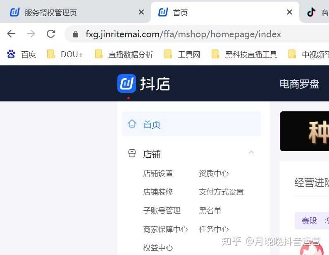Open the 黑科技直播工具 bookmark folder
This screenshot has height=255, width=329.
click(x=244, y=55)
